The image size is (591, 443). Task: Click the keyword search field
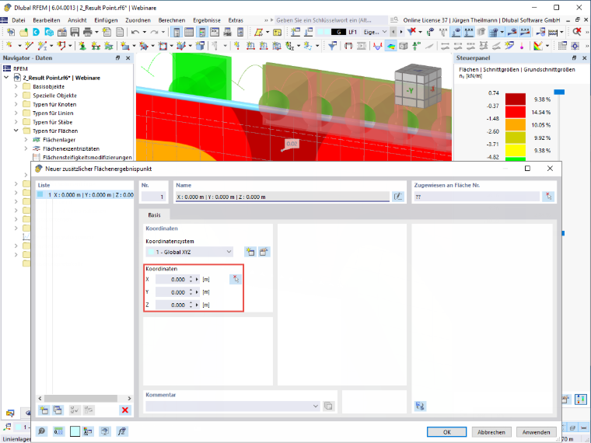tap(330, 20)
